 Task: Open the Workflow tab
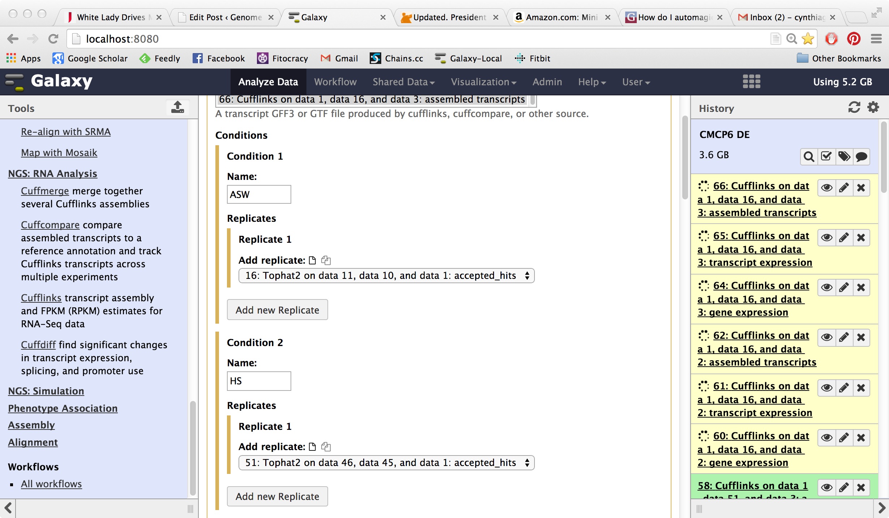335,82
